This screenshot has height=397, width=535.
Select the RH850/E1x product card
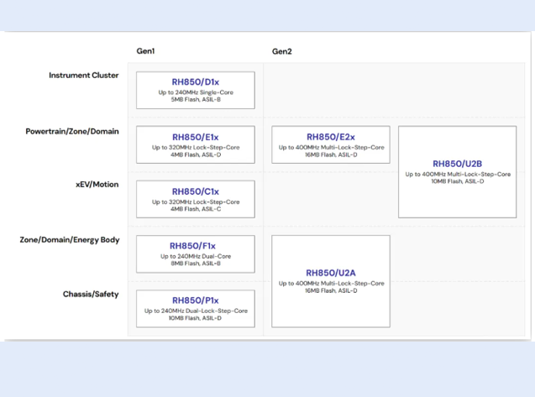[195, 144]
